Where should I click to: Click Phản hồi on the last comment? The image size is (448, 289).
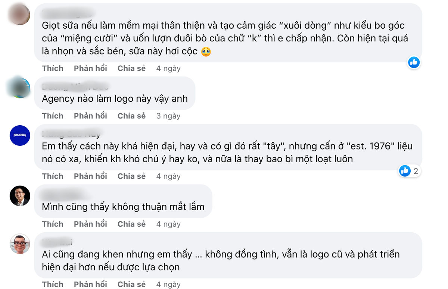(x=90, y=284)
